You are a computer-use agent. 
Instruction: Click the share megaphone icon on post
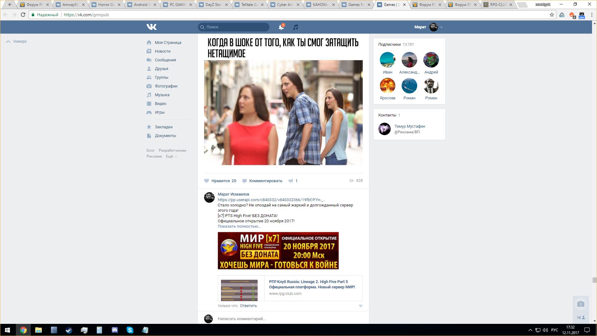291,181
